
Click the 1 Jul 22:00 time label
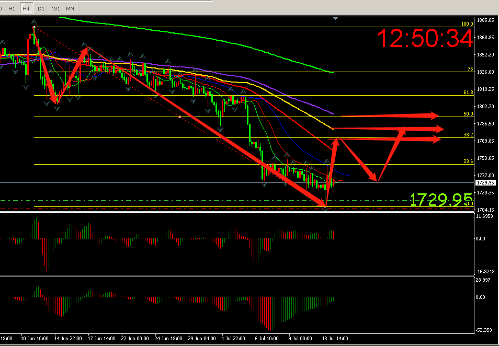coord(233,339)
